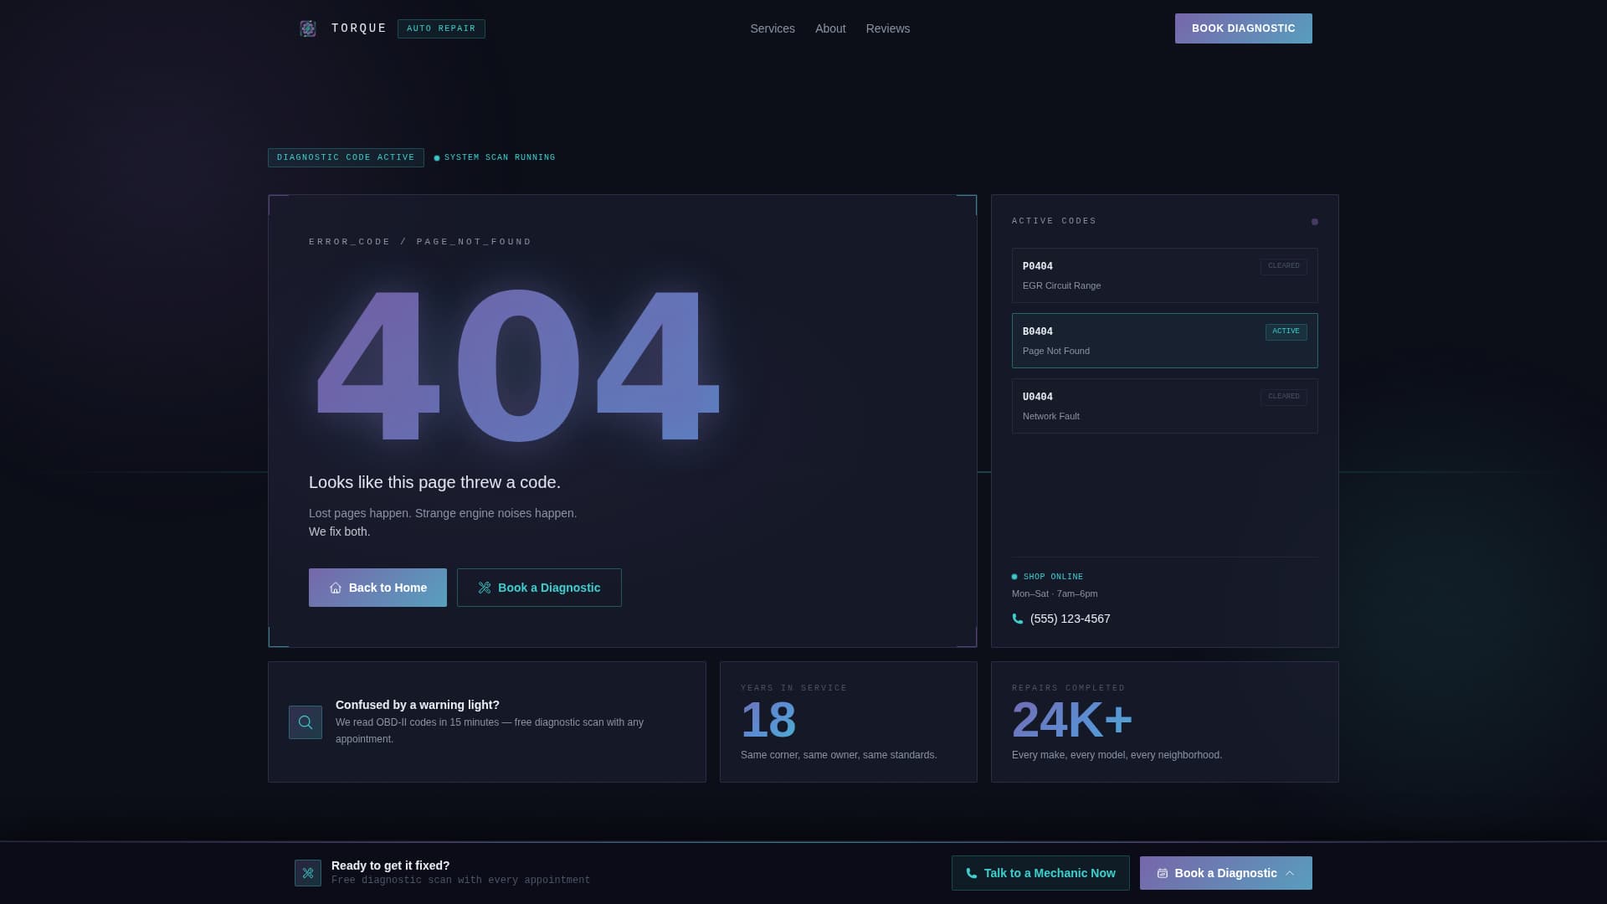This screenshot has height=904, width=1607.
Task: Click Book a Diagnostic in the bottom bar
Action: click(x=1226, y=873)
